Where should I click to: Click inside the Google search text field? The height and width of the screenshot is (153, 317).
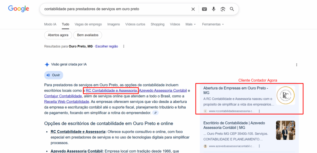(115, 9)
